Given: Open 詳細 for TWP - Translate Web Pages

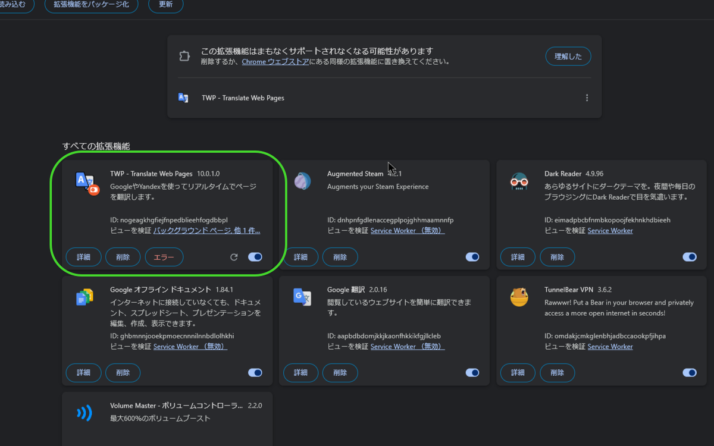Looking at the screenshot, I should pyautogui.click(x=84, y=257).
